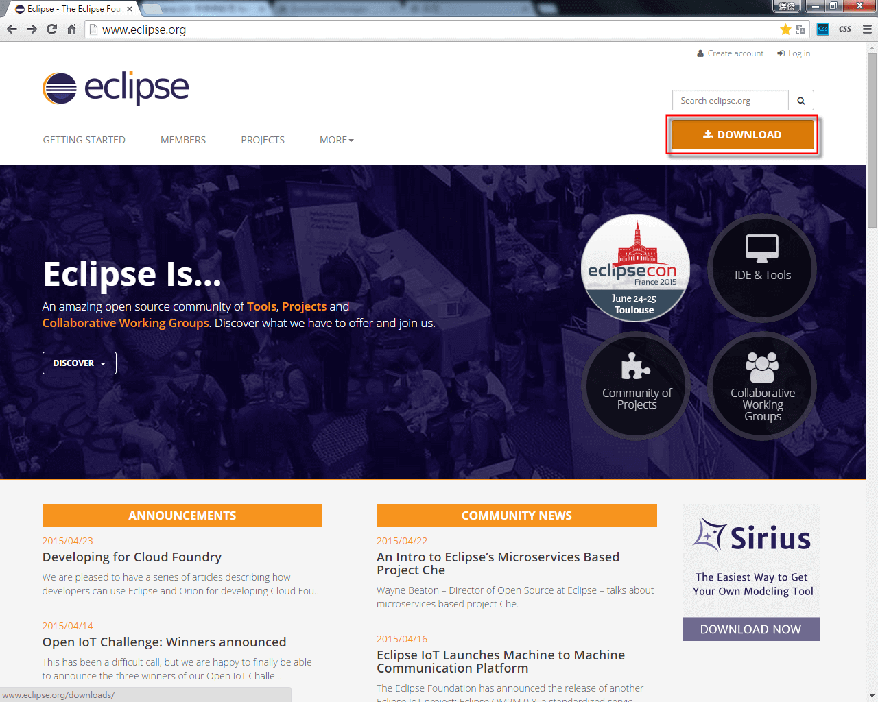Open the Developing for Cloud Foundry article
The width and height of the screenshot is (878, 702).
pyautogui.click(x=132, y=557)
